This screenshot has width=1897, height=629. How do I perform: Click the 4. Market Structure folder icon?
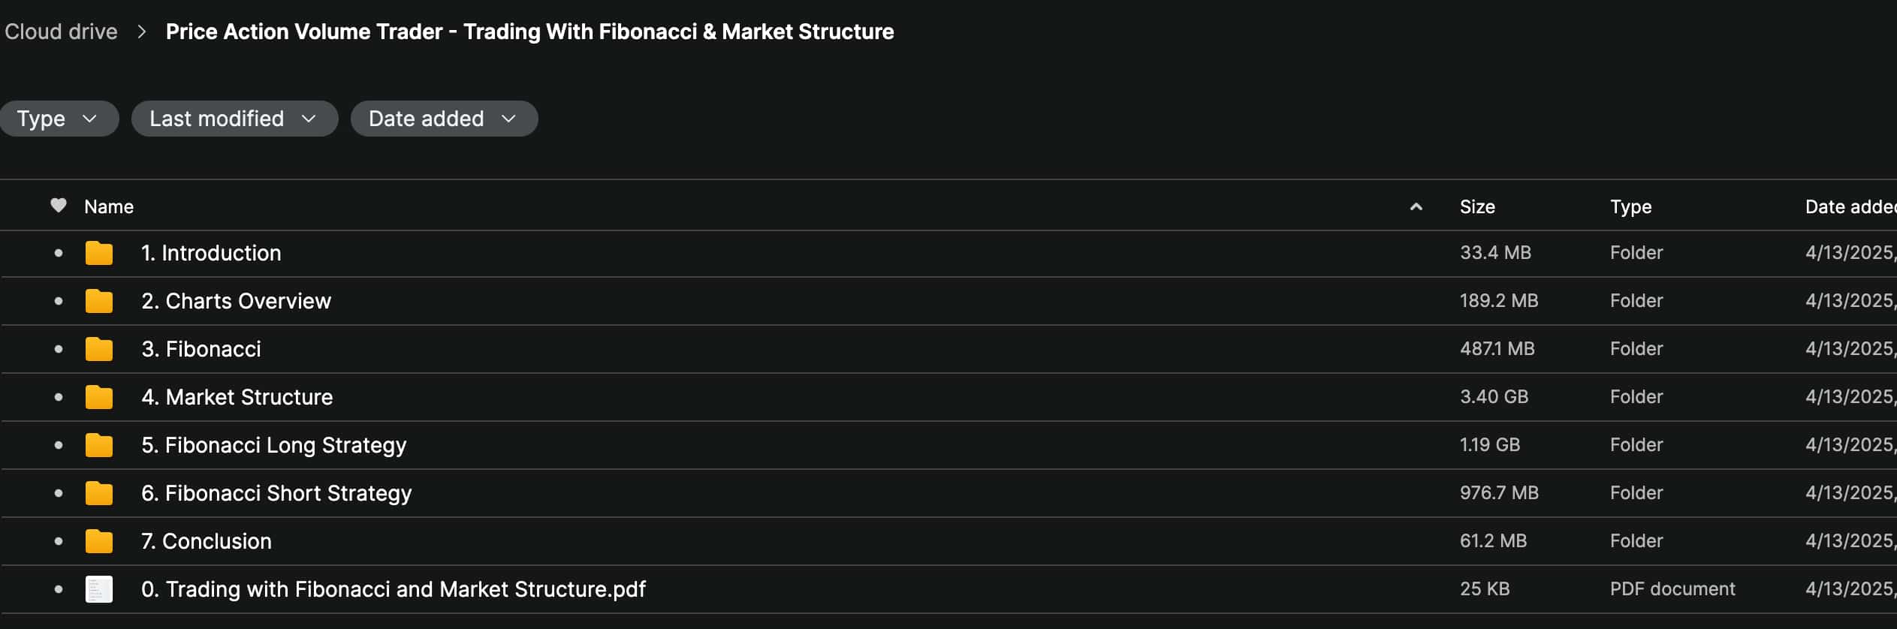(x=98, y=398)
